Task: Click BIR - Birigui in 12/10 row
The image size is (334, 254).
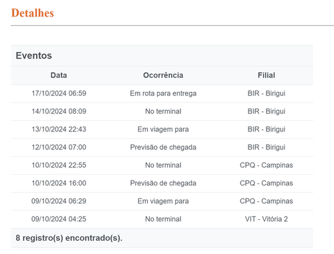Action: [x=267, y=147]
